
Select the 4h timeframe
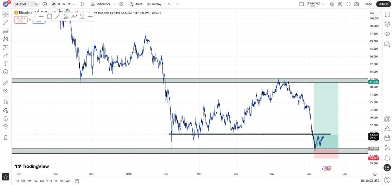[54, 4]
